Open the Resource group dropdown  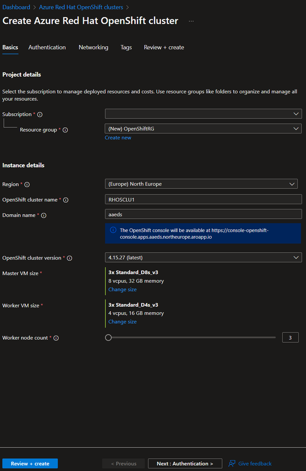tap(203, 129)
